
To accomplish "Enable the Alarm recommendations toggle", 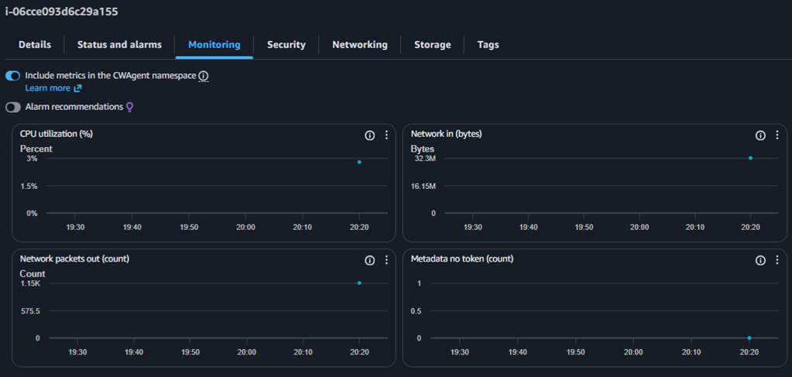I will point(12,107).
